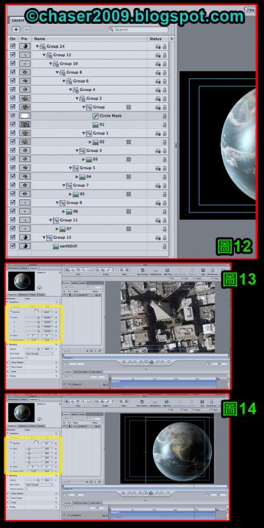Click the lock icon for Circle Mask
This screenshot has width=264, height=528.
click(164, 116)
